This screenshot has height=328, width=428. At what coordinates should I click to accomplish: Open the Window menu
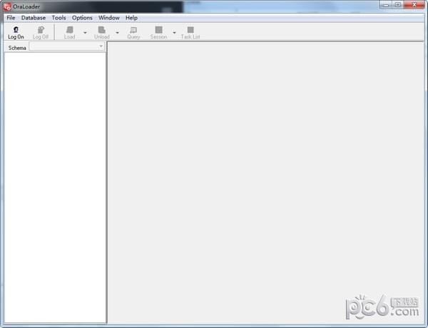click(x=108, y=17)
